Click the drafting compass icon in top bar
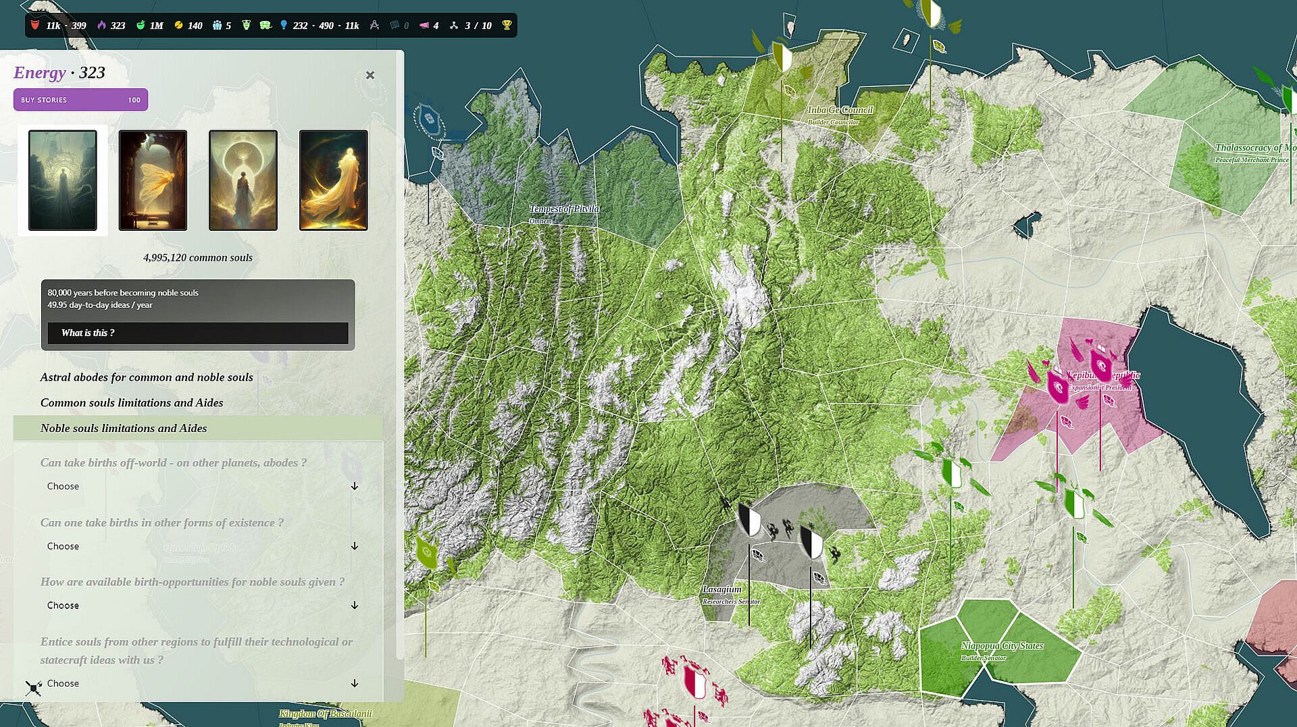 pos(374,26)
